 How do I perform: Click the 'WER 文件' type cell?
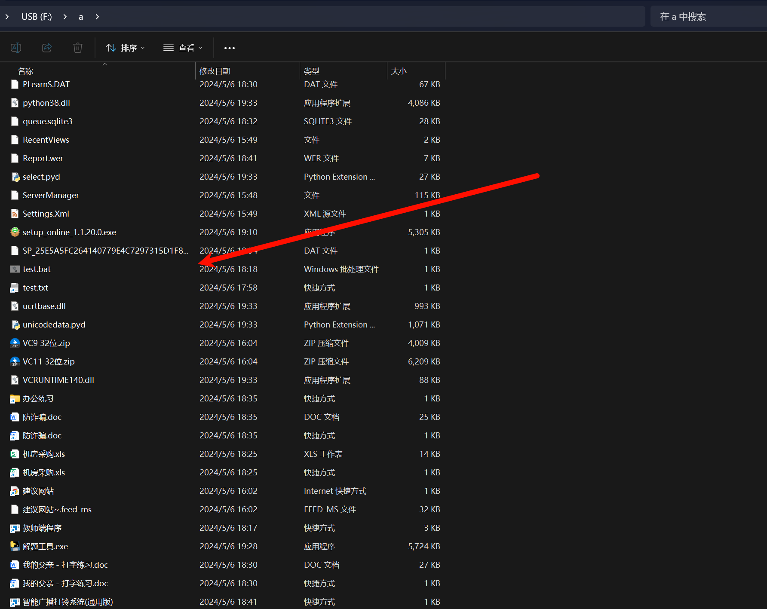point(322,158)
